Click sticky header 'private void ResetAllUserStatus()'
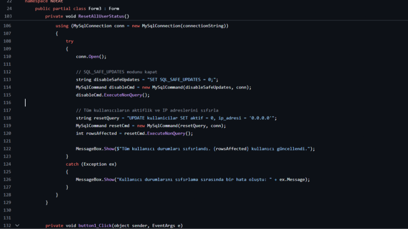This screenshot has width=408, height=229. [87, 16]
